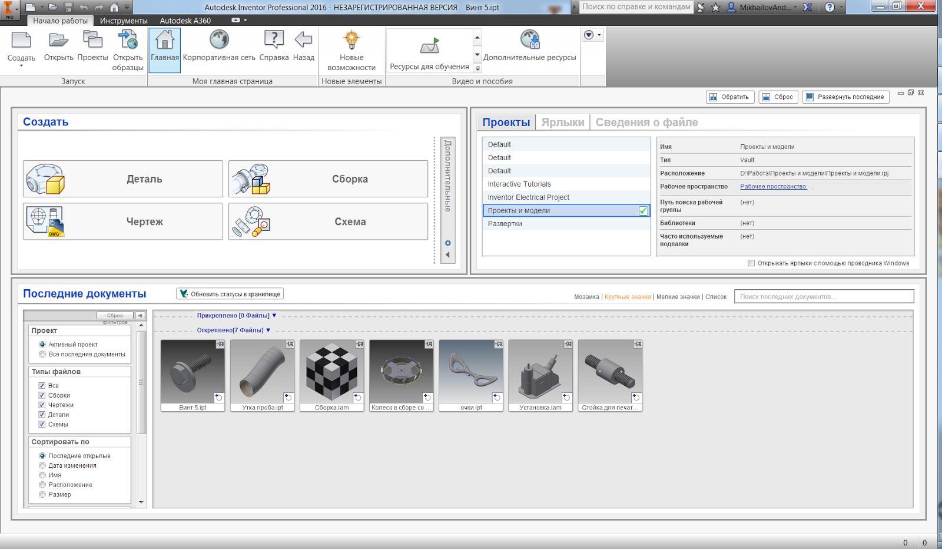Click the quick access Open folder icon
This screenshot has height=549, width=942.
point(53,7)
